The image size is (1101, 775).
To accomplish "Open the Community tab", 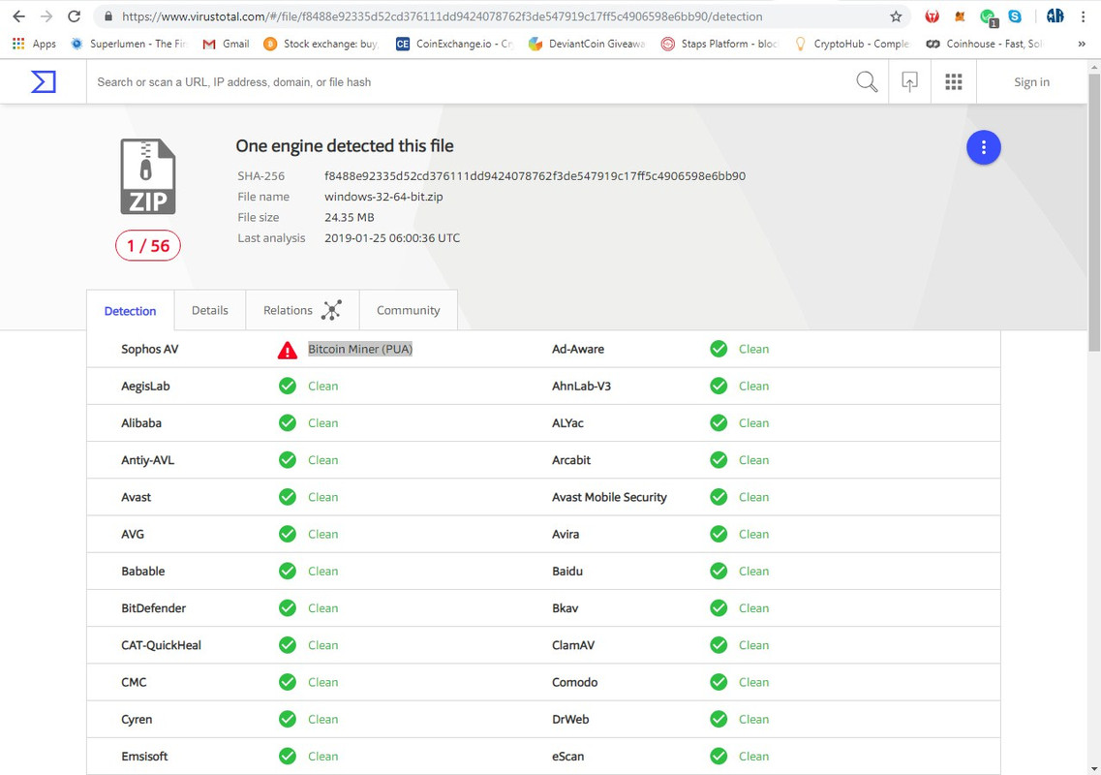I will pyautogui.click(x=408, y=310).
